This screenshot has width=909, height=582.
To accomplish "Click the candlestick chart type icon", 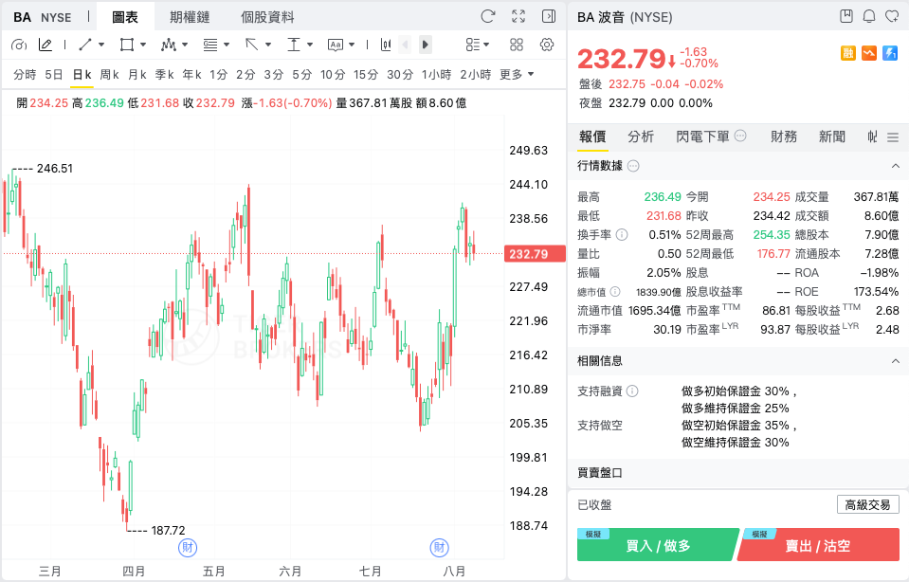I will click(386, 45).
